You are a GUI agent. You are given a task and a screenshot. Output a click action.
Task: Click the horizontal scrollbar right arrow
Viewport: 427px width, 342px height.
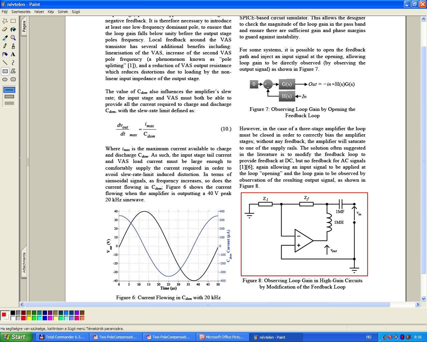tap(418, 304)
